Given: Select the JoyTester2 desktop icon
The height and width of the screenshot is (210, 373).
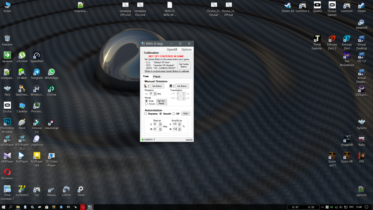Looking at the screenshot, I should tap(22, 191).
